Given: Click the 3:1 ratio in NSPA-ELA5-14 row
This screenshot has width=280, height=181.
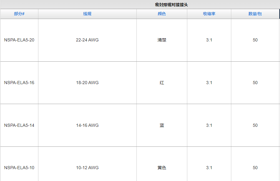Looking at the screenshot, I should (x=209, y=125).
